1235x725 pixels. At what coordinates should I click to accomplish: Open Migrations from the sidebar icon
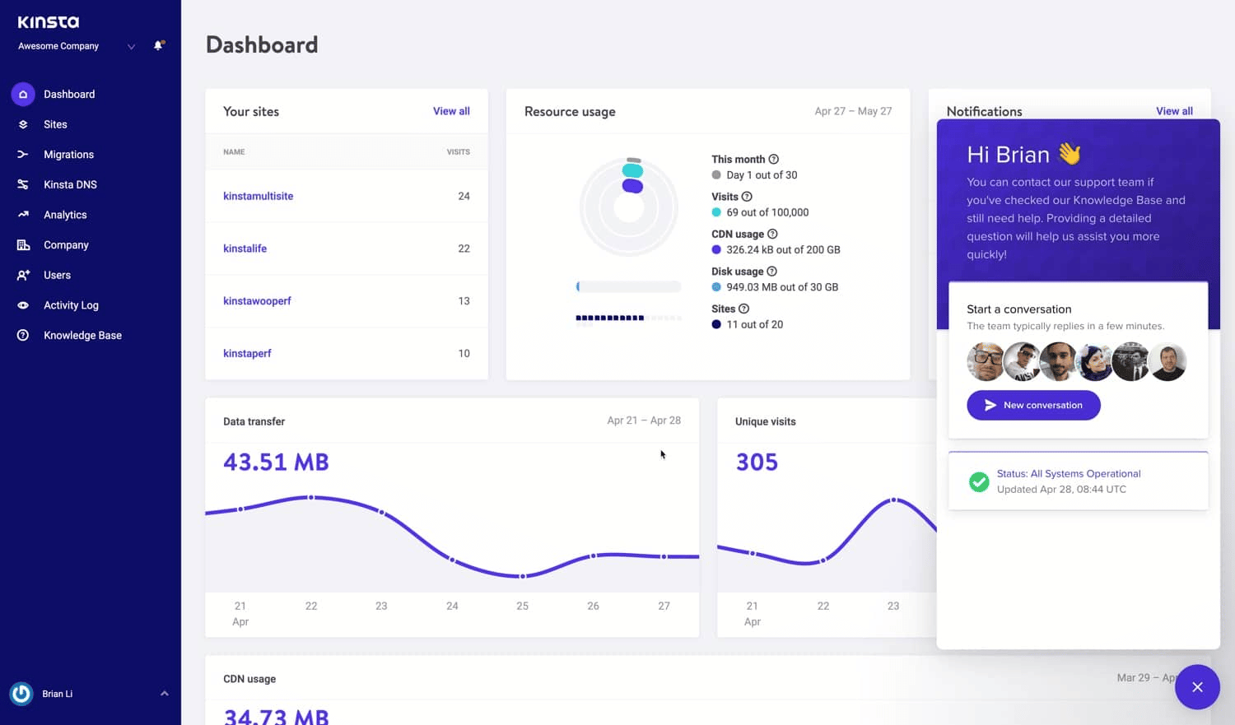tap(22, 154)
